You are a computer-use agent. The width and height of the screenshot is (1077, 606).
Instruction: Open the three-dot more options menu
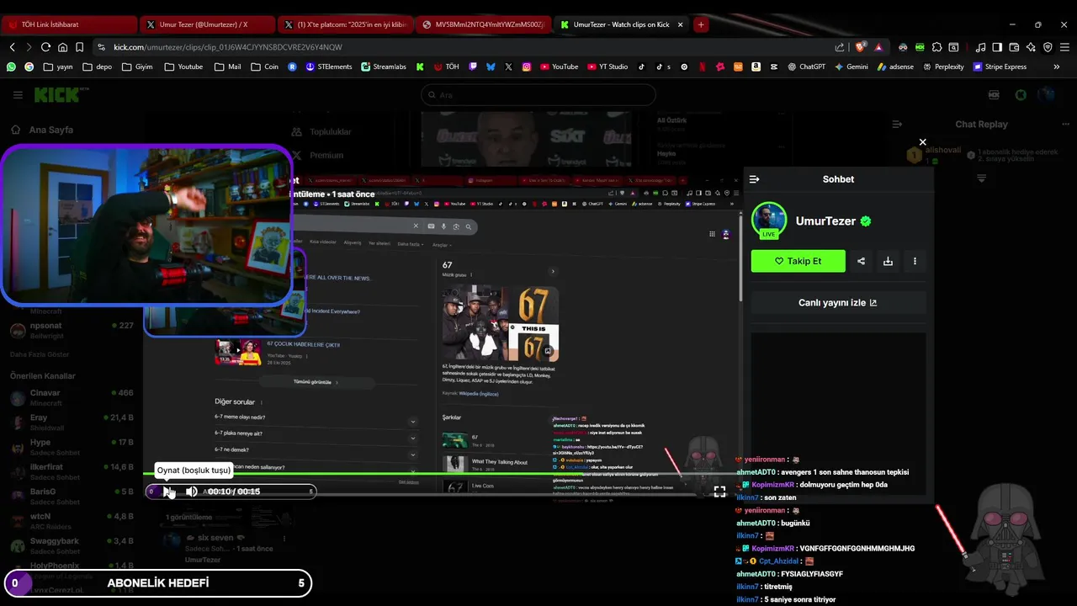pos(915,261)
